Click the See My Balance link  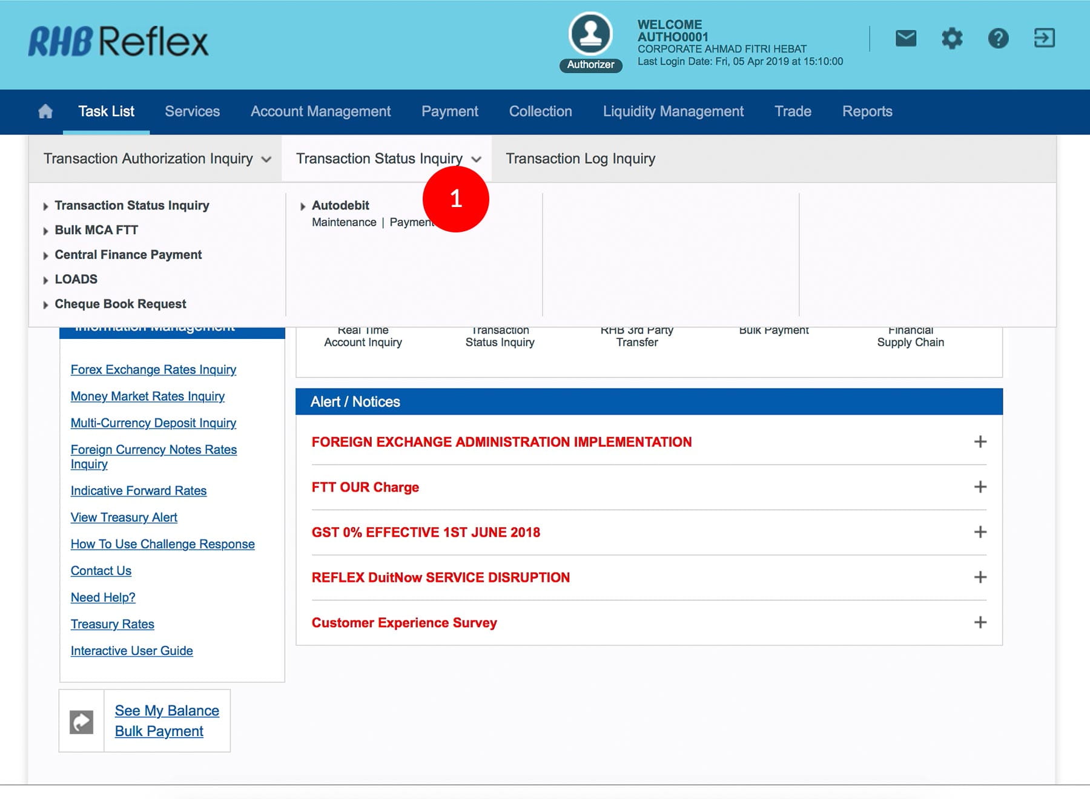(x=167, y=711)
